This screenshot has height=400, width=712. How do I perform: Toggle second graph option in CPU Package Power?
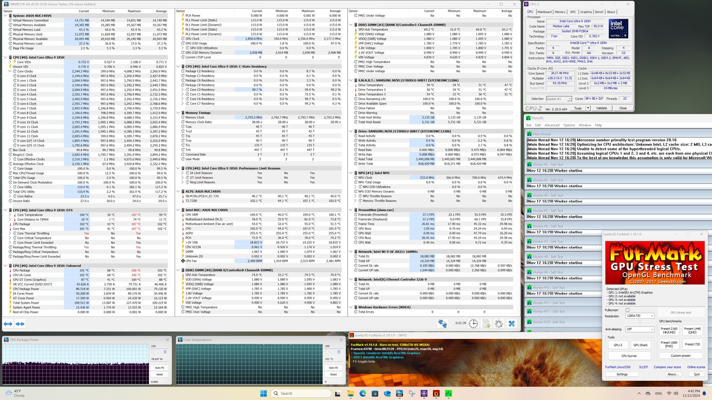tap(159, 352)
